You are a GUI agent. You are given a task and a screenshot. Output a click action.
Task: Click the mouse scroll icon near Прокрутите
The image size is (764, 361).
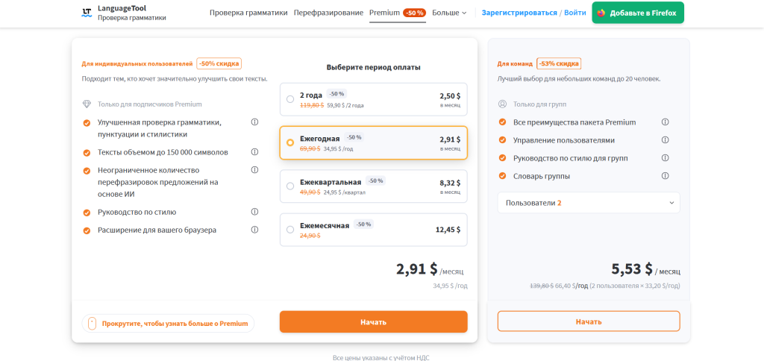point(91,323)
